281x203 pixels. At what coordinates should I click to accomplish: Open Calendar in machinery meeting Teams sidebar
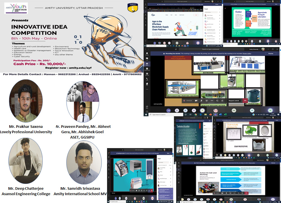coord(147,74)
